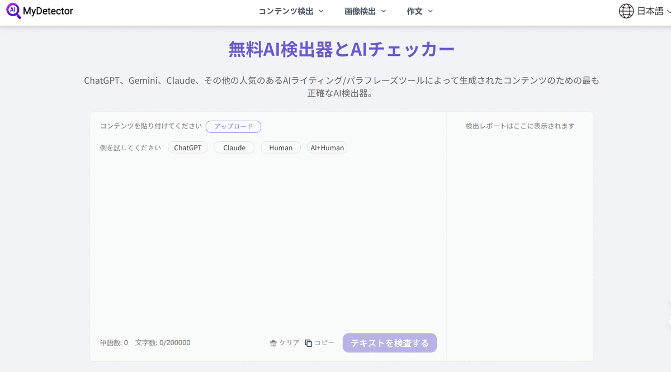
Task: Select the ChatGPT sample text
Action: click(x=188, y=147)
